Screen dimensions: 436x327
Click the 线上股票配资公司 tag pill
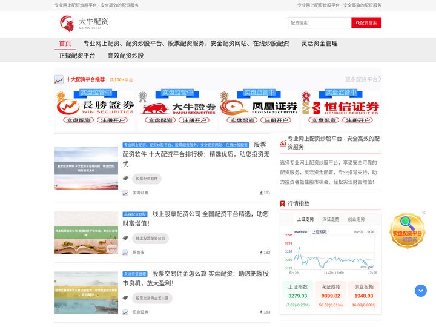pyautogui.click(x=150, y=239)
